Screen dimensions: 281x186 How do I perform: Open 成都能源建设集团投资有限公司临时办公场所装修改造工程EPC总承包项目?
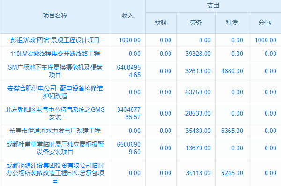point(55,173)
